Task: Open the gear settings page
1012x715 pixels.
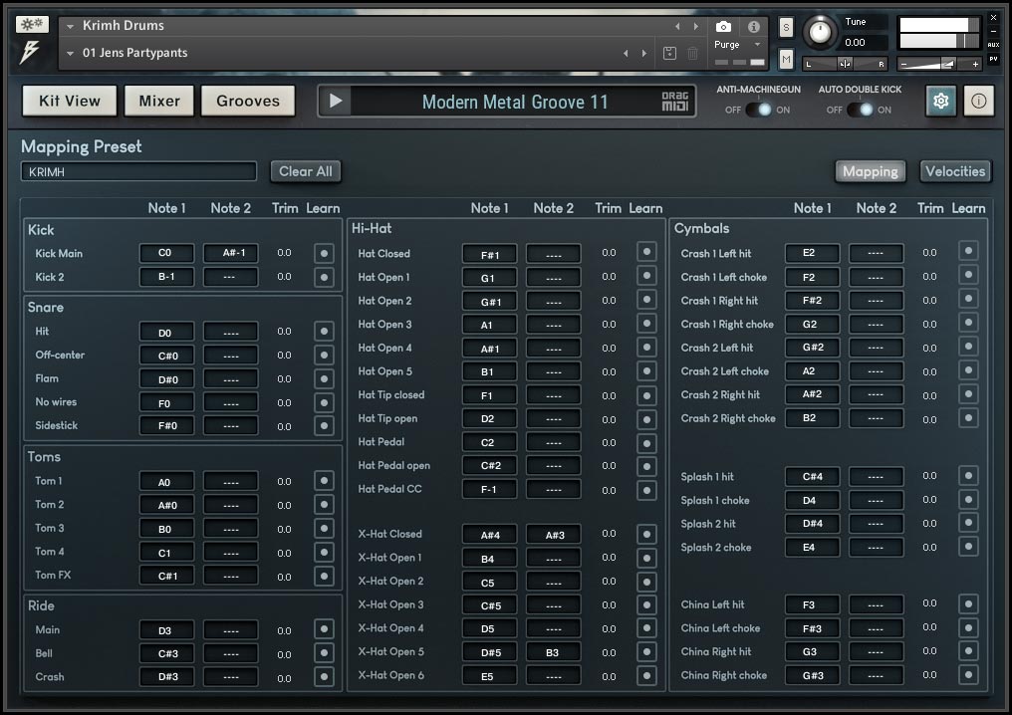Action: coord(940,102)
